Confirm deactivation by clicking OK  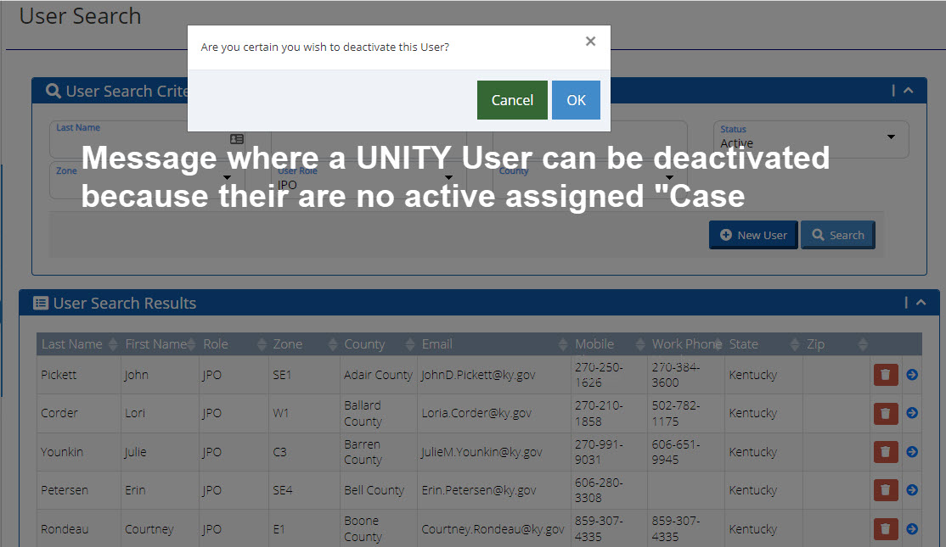click(x=576, y=99)
